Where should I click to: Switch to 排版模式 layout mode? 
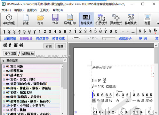click(x=131, y=19)
